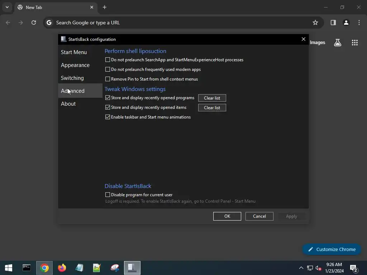Open the paint-style taskbar app icon

[x=115, y=268]
